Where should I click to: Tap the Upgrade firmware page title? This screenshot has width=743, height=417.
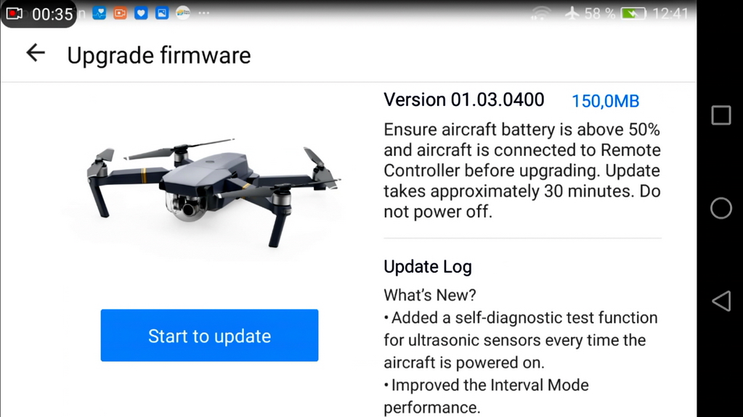159,55
